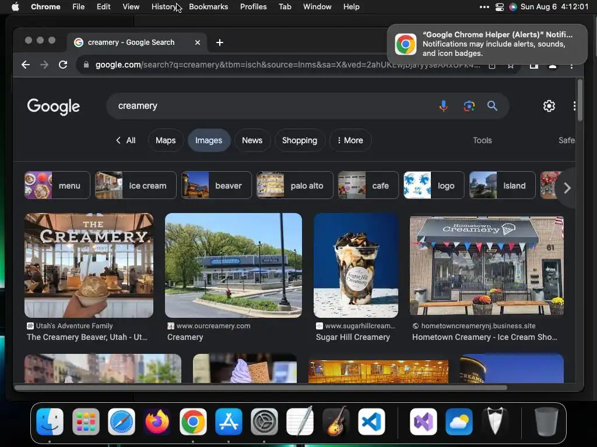597x447 pixels.
Task: Filter images by beaver chip
Action: pos(216,186)
